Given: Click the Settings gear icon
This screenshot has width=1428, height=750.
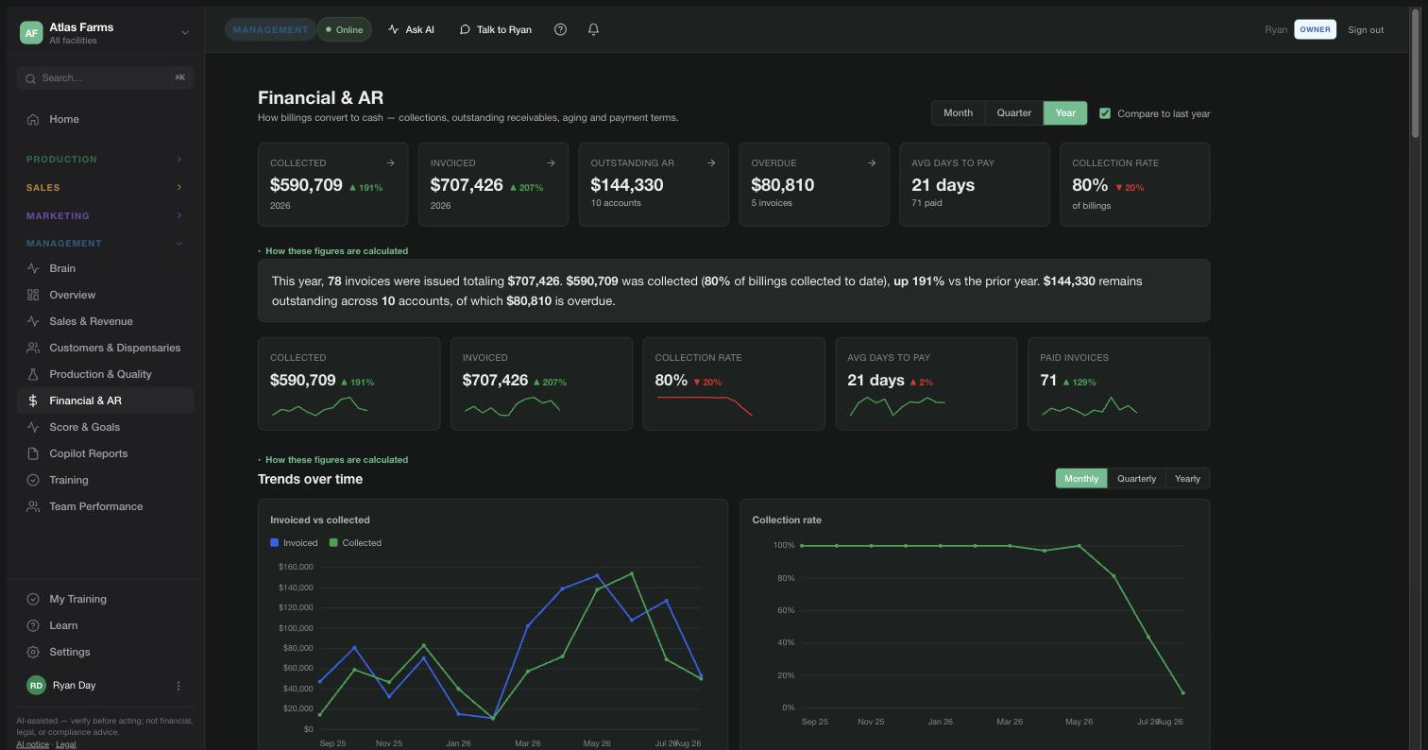Looking at the screenshot, I should point(33,652).
